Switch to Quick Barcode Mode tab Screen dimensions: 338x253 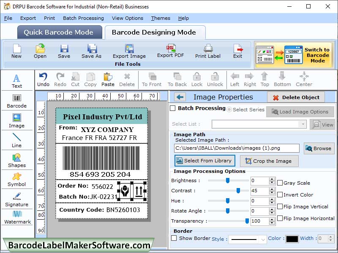click(59, 32)
